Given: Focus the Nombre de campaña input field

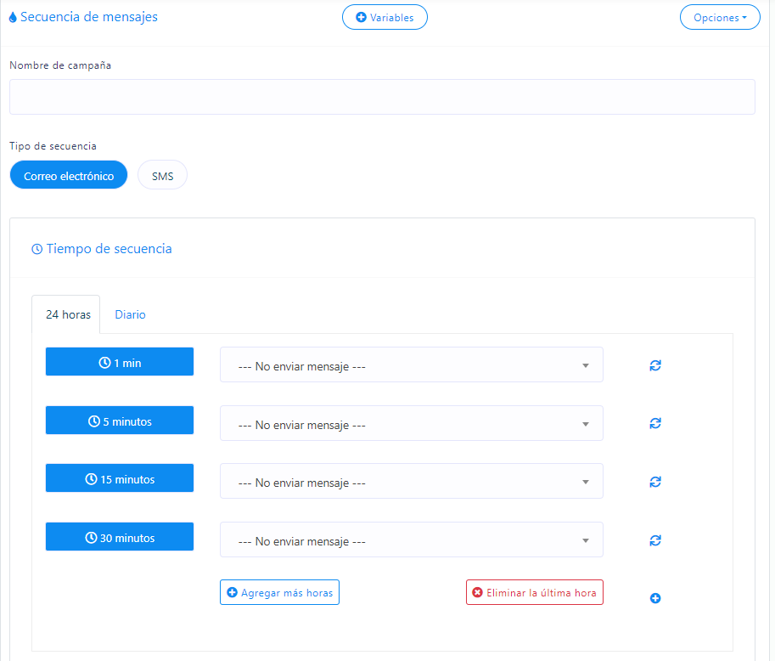Looking at the screenshot, I should click(x=382, y=97).
